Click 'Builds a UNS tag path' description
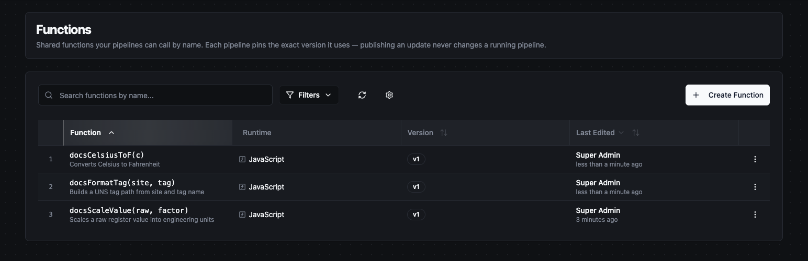Viewport: 808px width, 261px height. pos(137,192)
